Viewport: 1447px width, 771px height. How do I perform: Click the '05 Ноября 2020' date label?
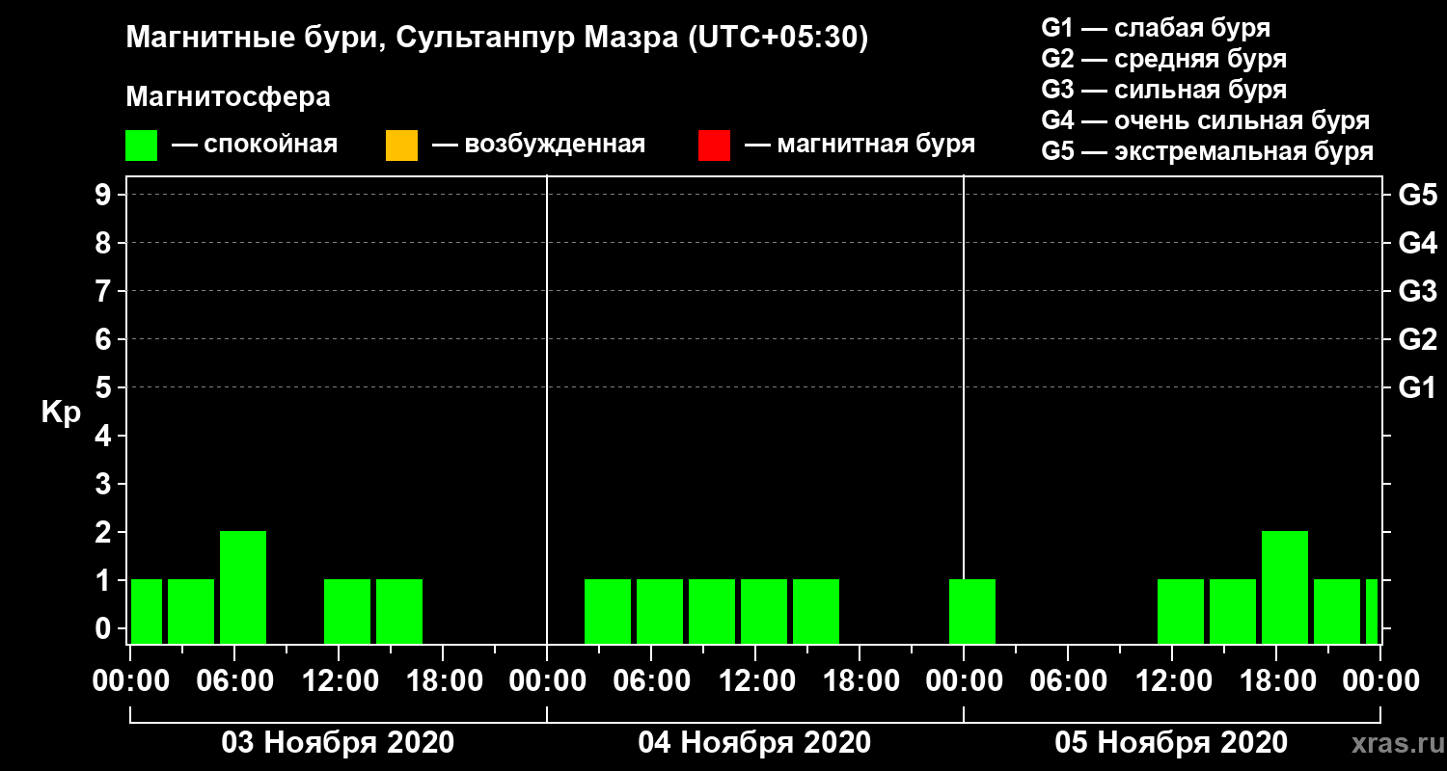pos(1171,743)
